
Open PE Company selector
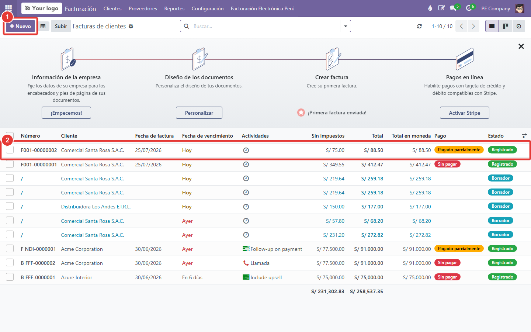tap(496, 8)
